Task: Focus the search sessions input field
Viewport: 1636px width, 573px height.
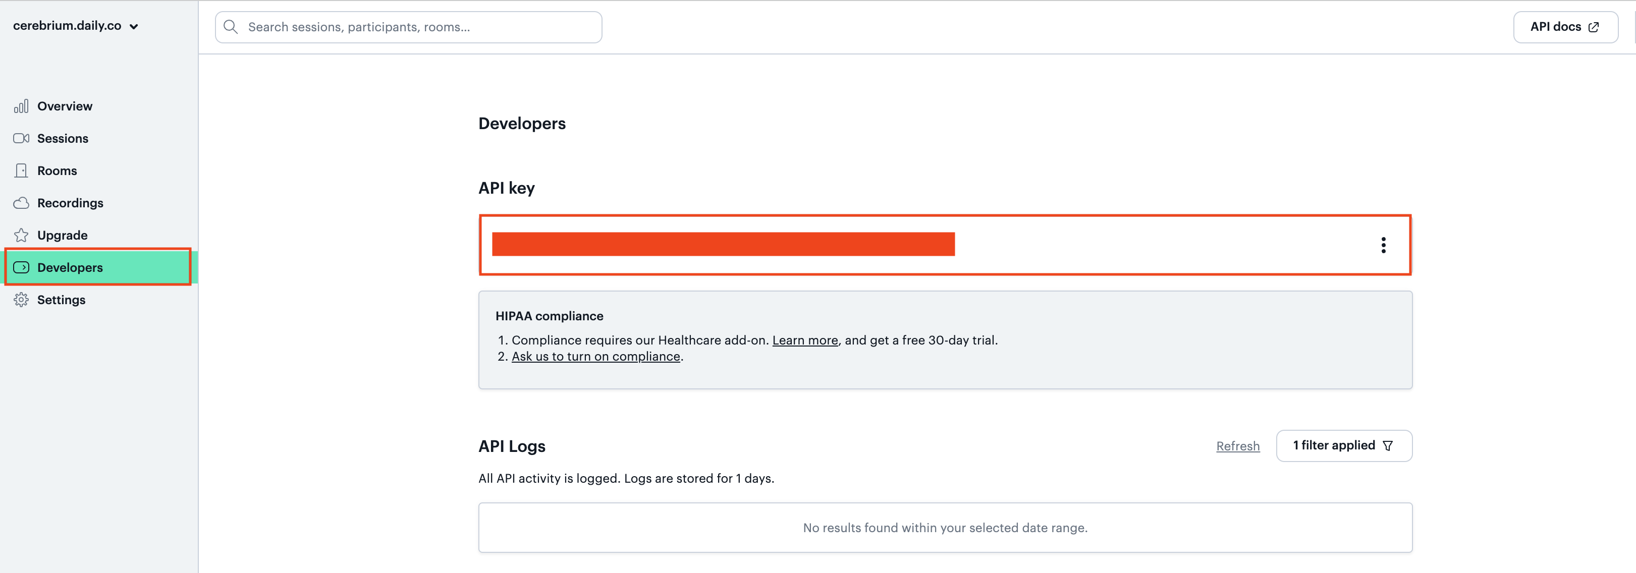Action: tap(408, 27)
